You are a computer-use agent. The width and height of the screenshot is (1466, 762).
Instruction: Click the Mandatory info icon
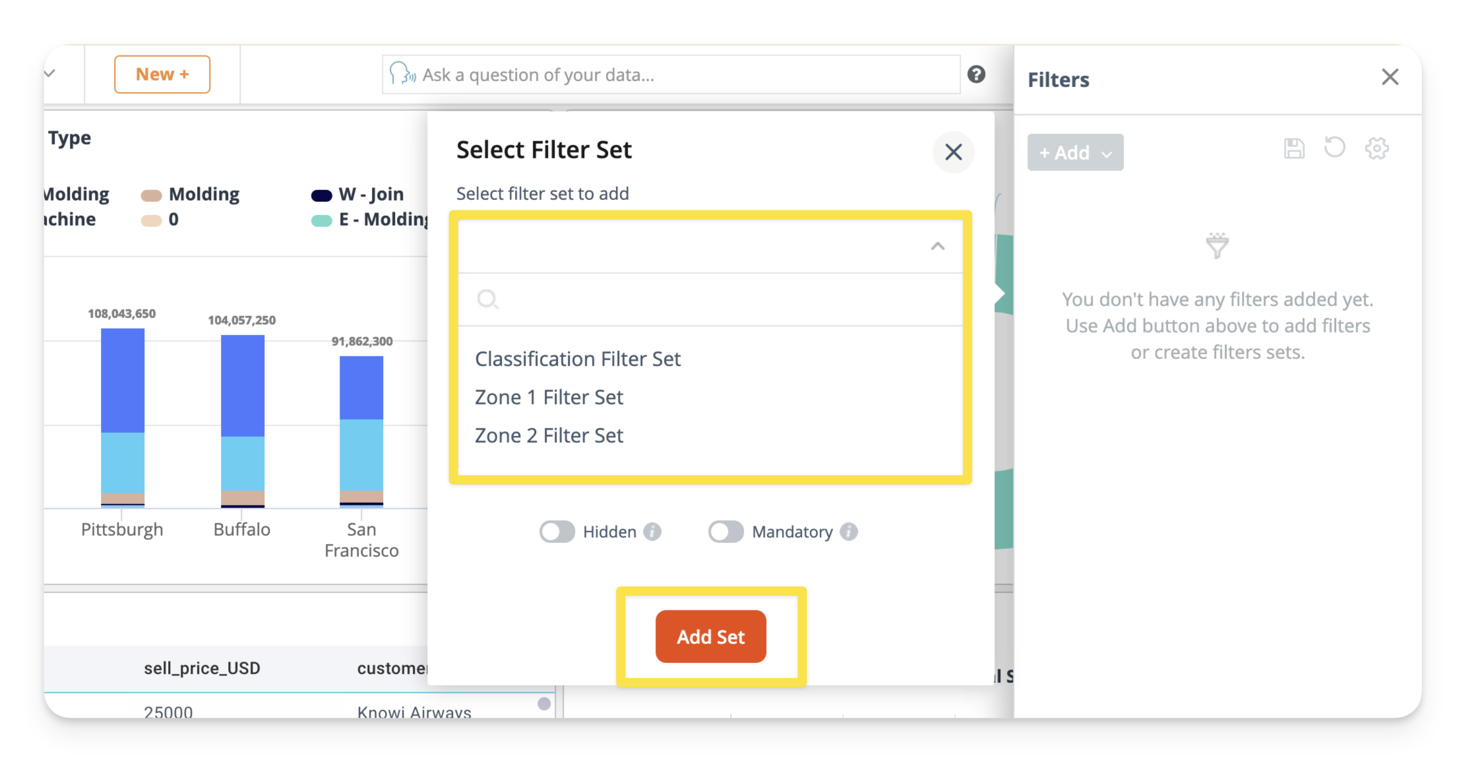tap(849, 532)
